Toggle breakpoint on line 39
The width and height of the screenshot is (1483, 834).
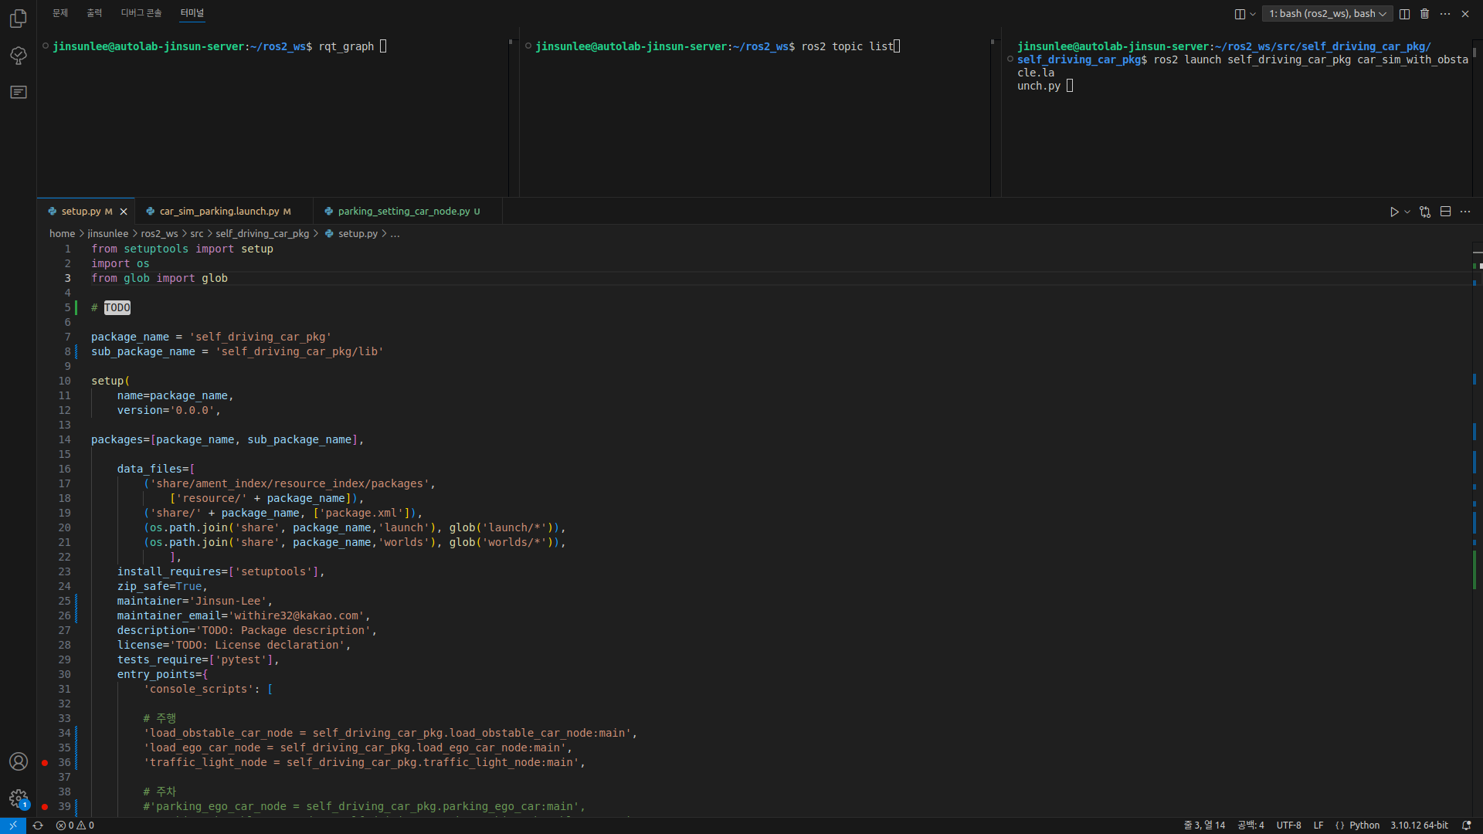pos(45,807)
